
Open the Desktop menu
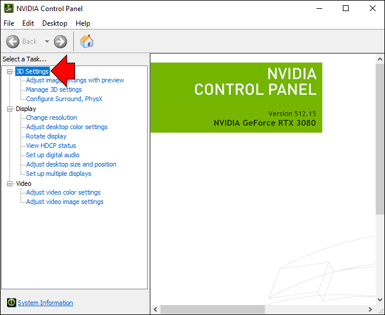pos(54,23)
